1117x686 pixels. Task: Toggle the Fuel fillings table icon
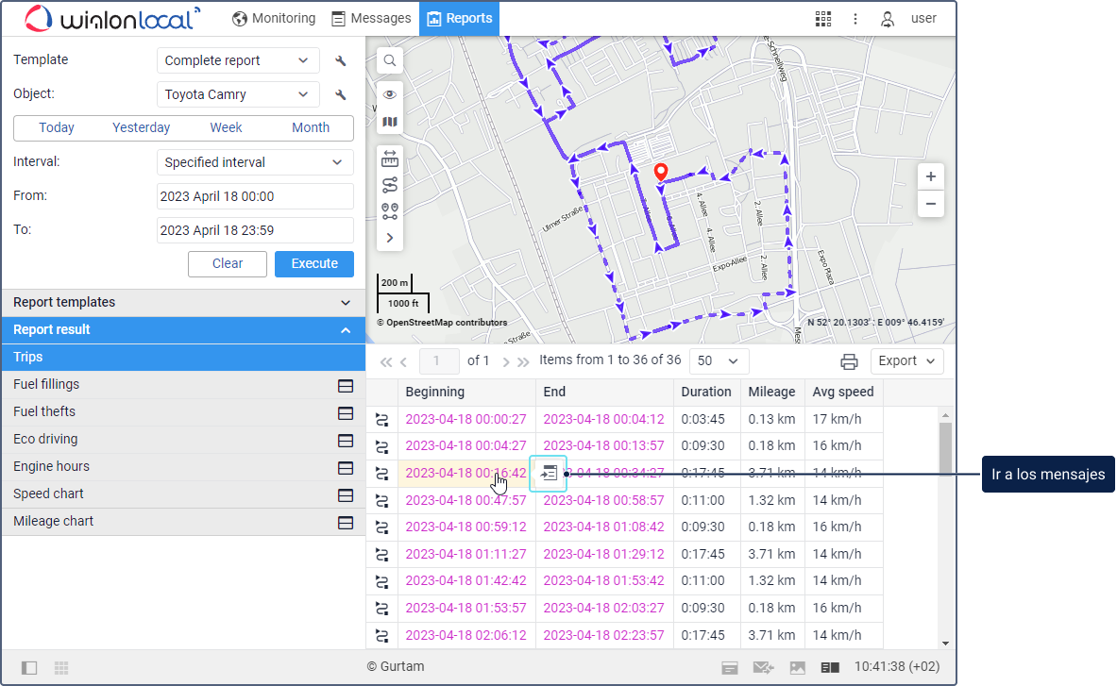point(346,385)
